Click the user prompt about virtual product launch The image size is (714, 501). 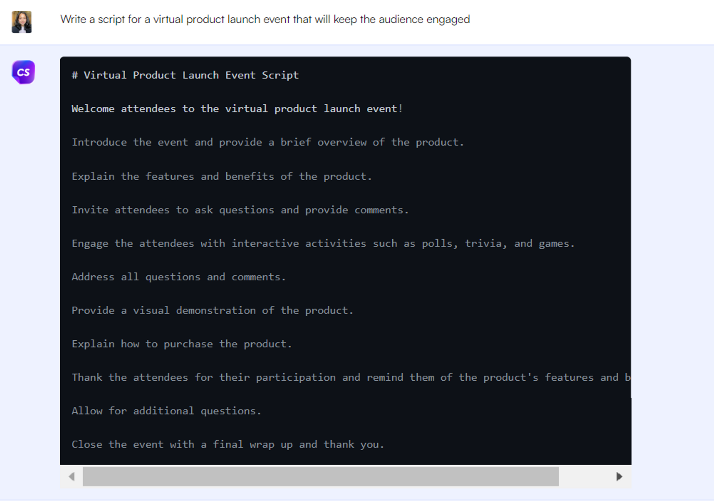[x=265, y=19]
